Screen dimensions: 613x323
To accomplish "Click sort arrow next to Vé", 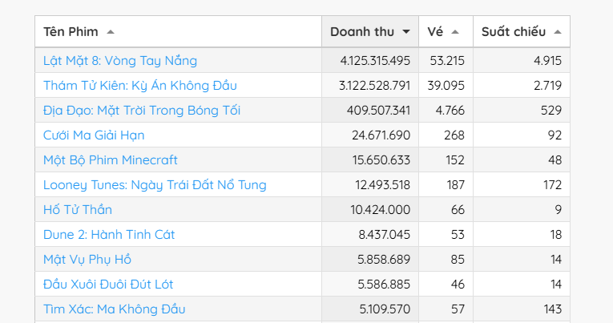I will click(x=455, y=32).
